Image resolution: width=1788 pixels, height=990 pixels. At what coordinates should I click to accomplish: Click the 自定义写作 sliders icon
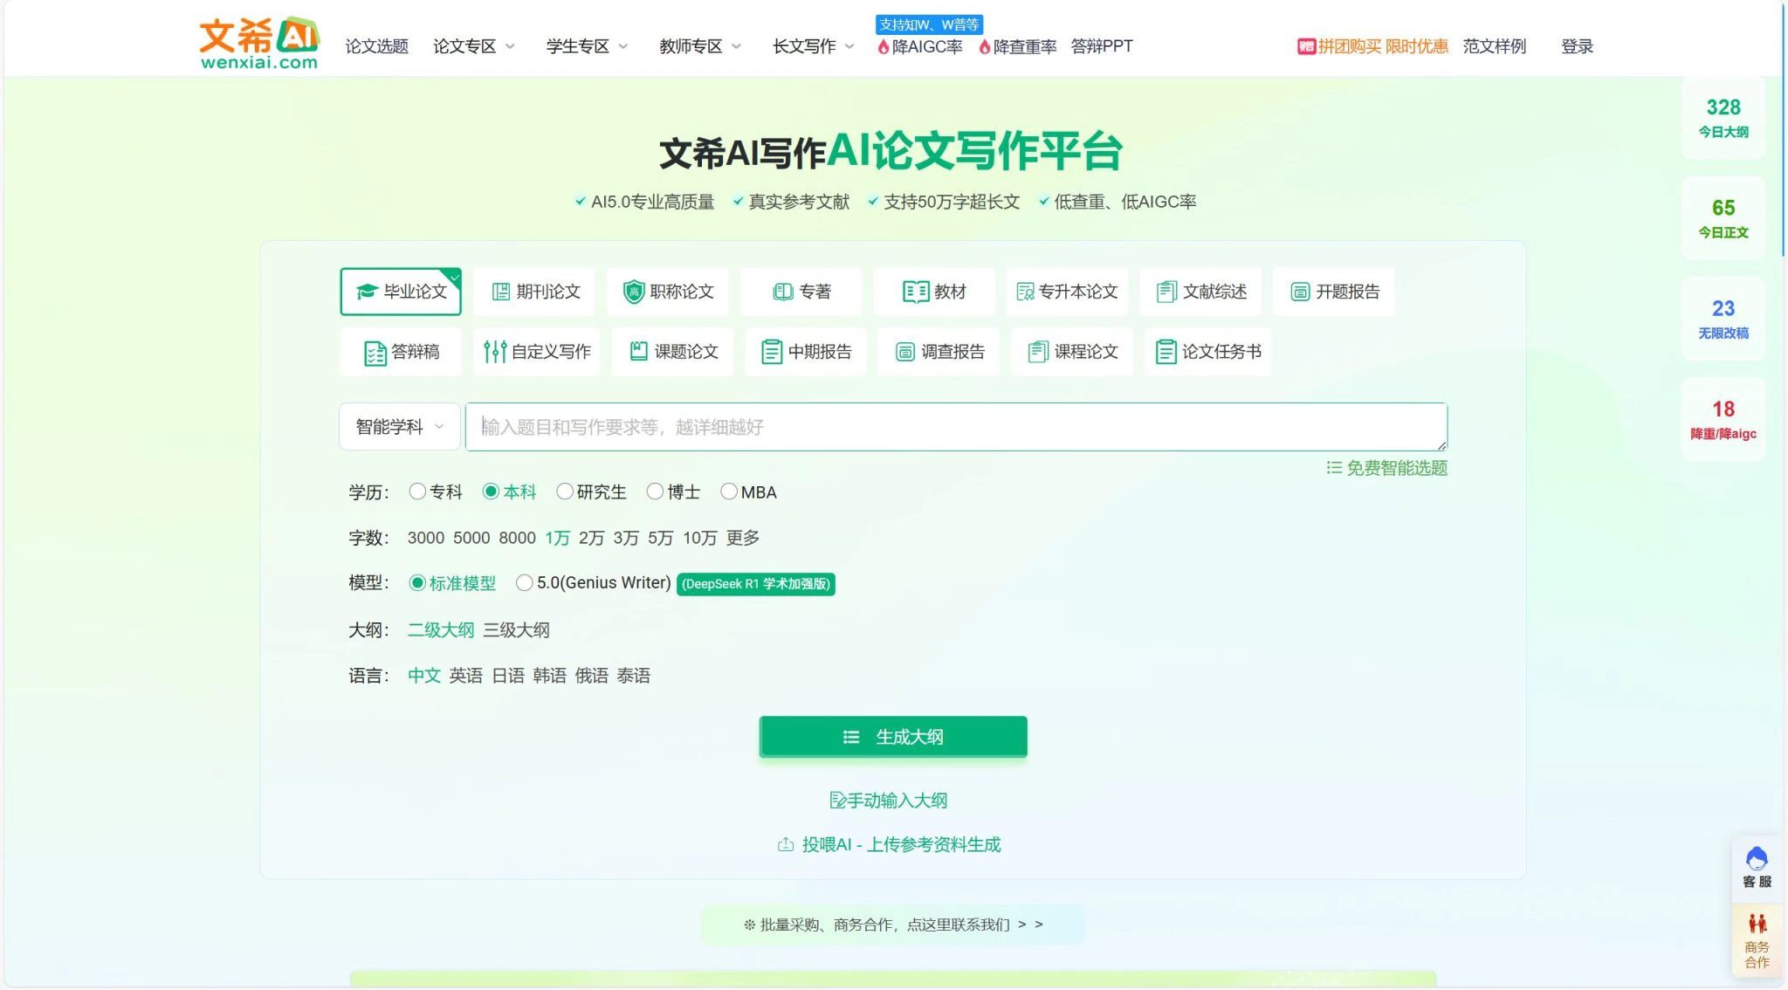(x=495, y=352)
